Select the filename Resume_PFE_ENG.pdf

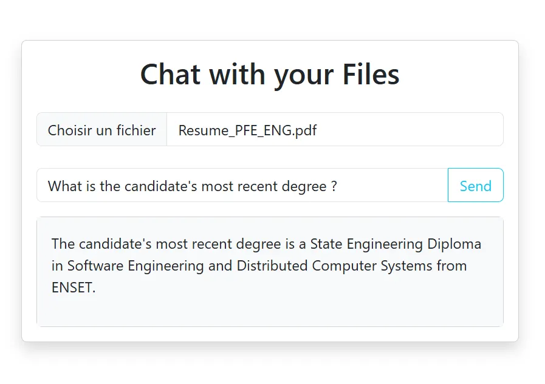[247, 130]
